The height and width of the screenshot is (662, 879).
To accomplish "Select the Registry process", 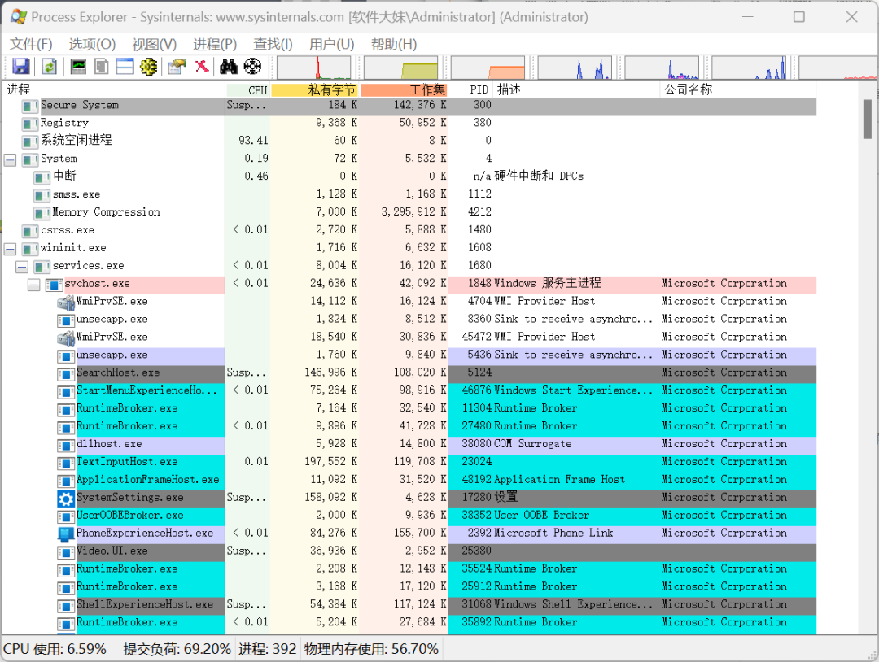I will click(x=64, y=123).
